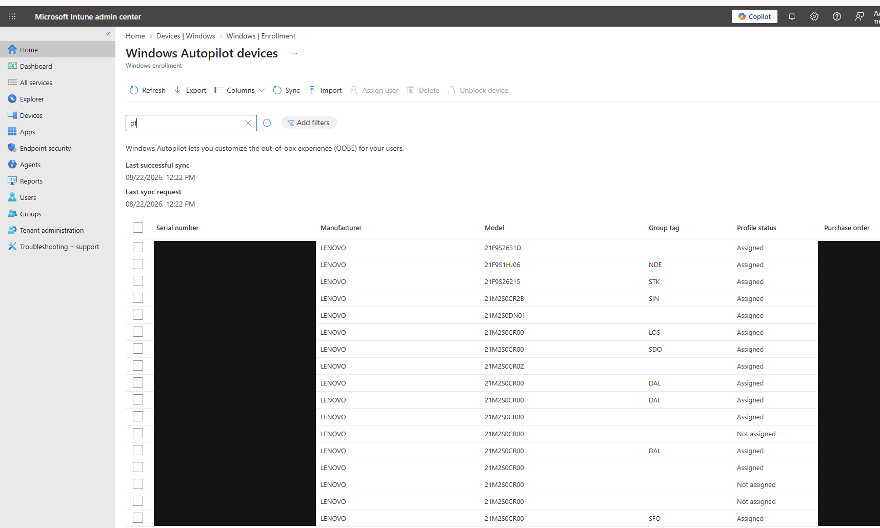Click the Apps grid icon

[x=12, y=132]
